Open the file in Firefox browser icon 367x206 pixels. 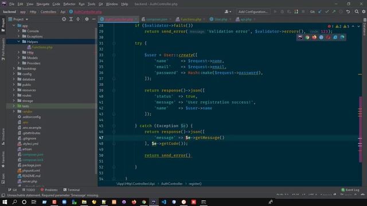click(314, 37)
